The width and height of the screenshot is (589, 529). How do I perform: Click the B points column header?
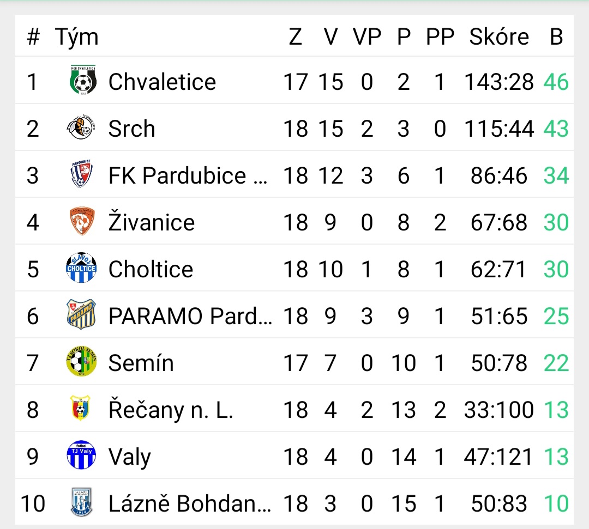point(556,37)
